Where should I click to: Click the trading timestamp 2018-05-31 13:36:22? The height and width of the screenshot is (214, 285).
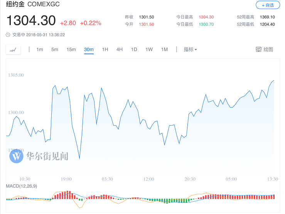(46, 35)
